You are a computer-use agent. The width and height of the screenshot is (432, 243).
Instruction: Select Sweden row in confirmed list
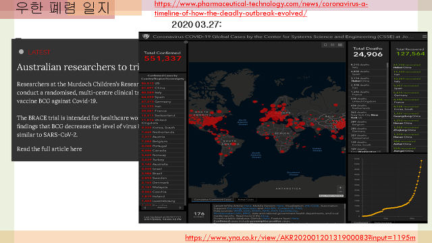pos(162,178)
